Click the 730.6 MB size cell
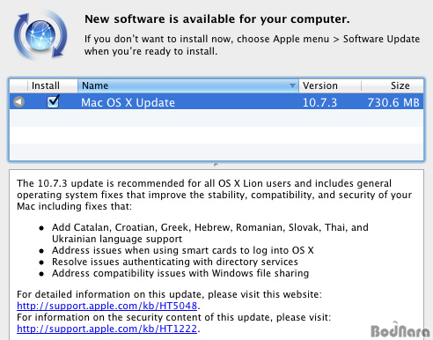Viewport: 433px width, 340px height. point(393,102)
